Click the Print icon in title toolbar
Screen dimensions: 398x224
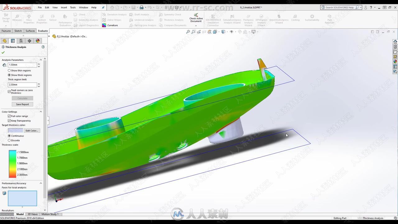[141, 7]
